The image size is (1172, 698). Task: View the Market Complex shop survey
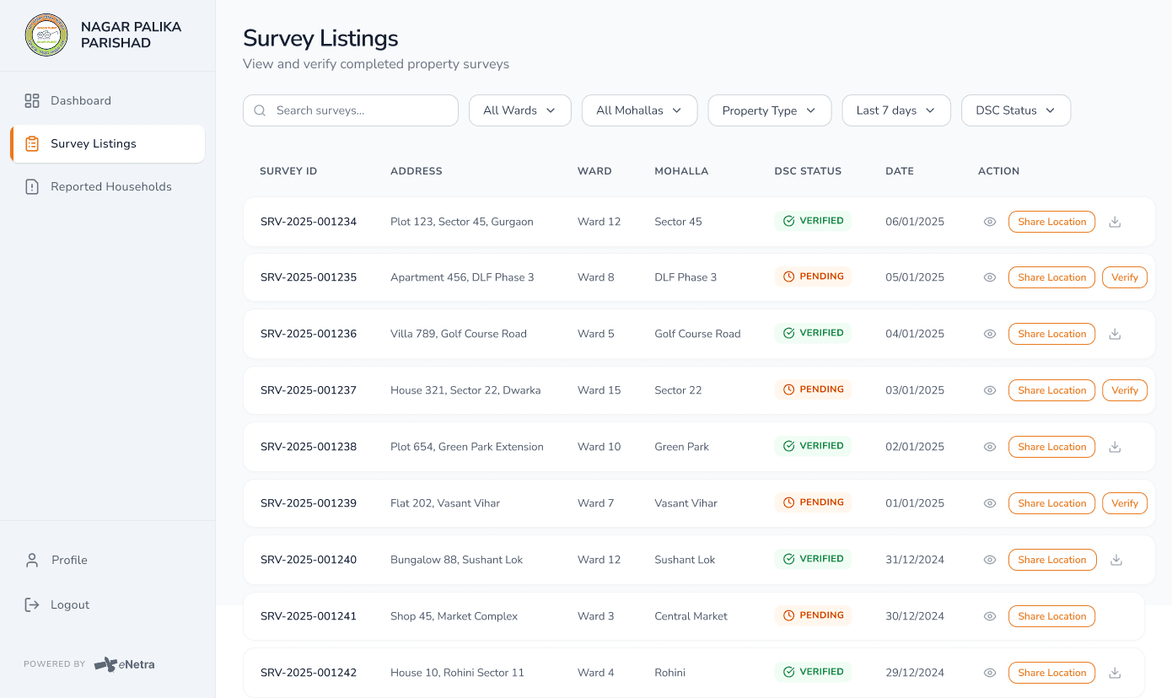click(x=990, y=616)
